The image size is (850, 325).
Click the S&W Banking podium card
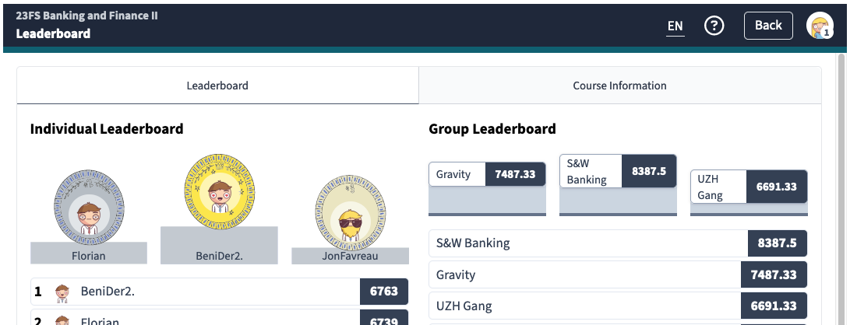point(618,171)
